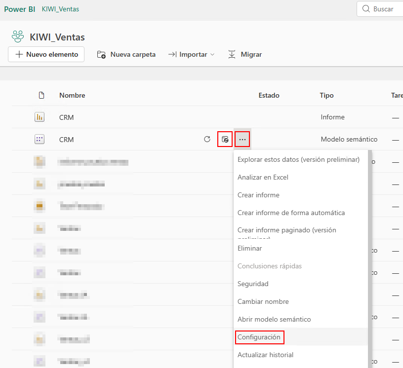
Task: Expand the Importar dropdown
Action: (x=191, y=55)
